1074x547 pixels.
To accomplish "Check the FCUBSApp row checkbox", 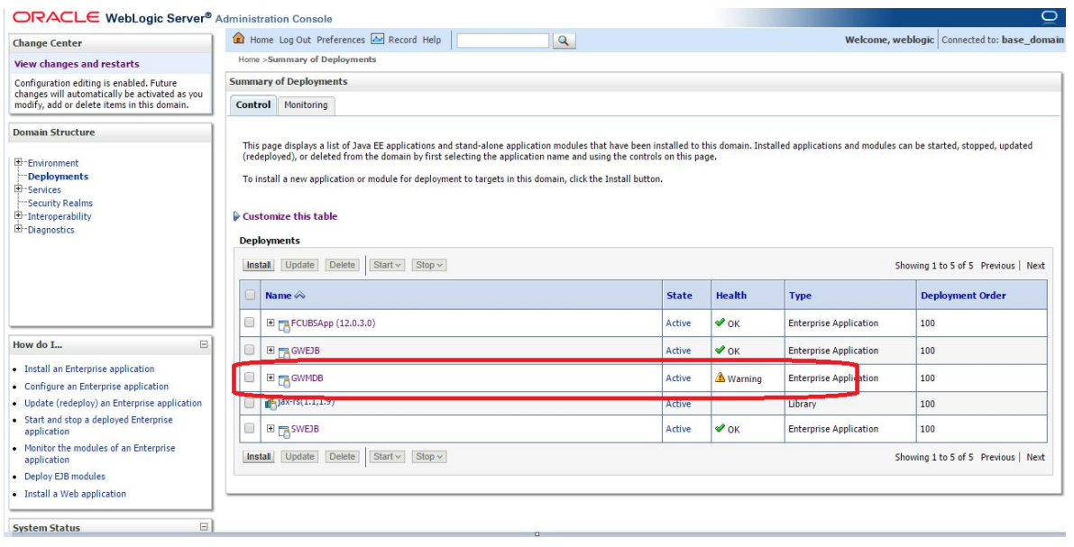I will click(x=249, y=323).
